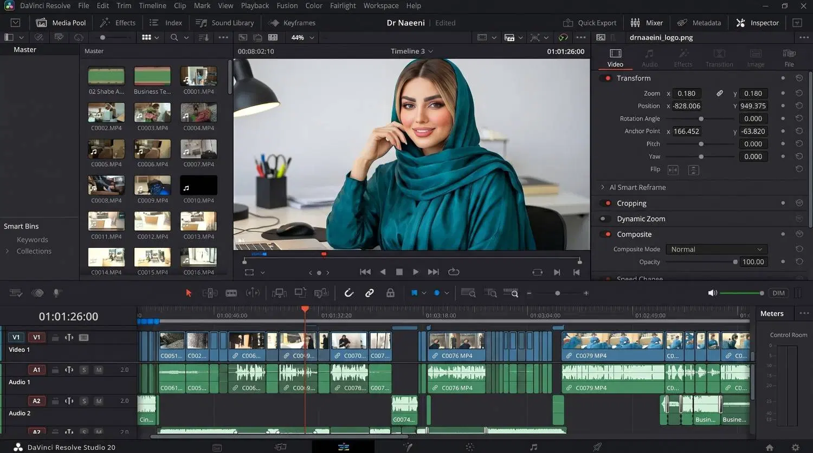Toggle the Mixer panel button
Image resolution: width=813 pixels, height=453 pixels.
[x=647, y=23]
